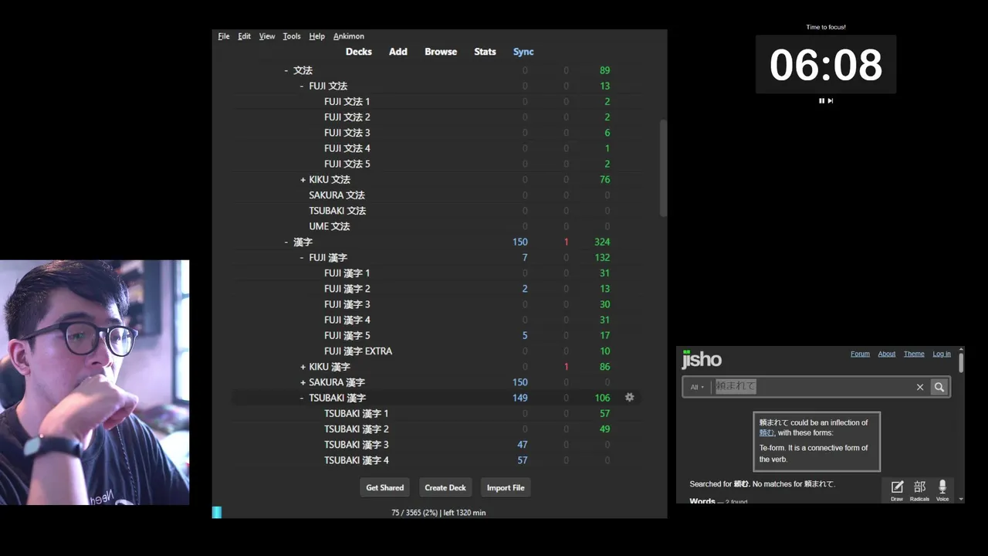988x556 pixels.
Task: Click the Create Deck button
Action: coord(445,487)
